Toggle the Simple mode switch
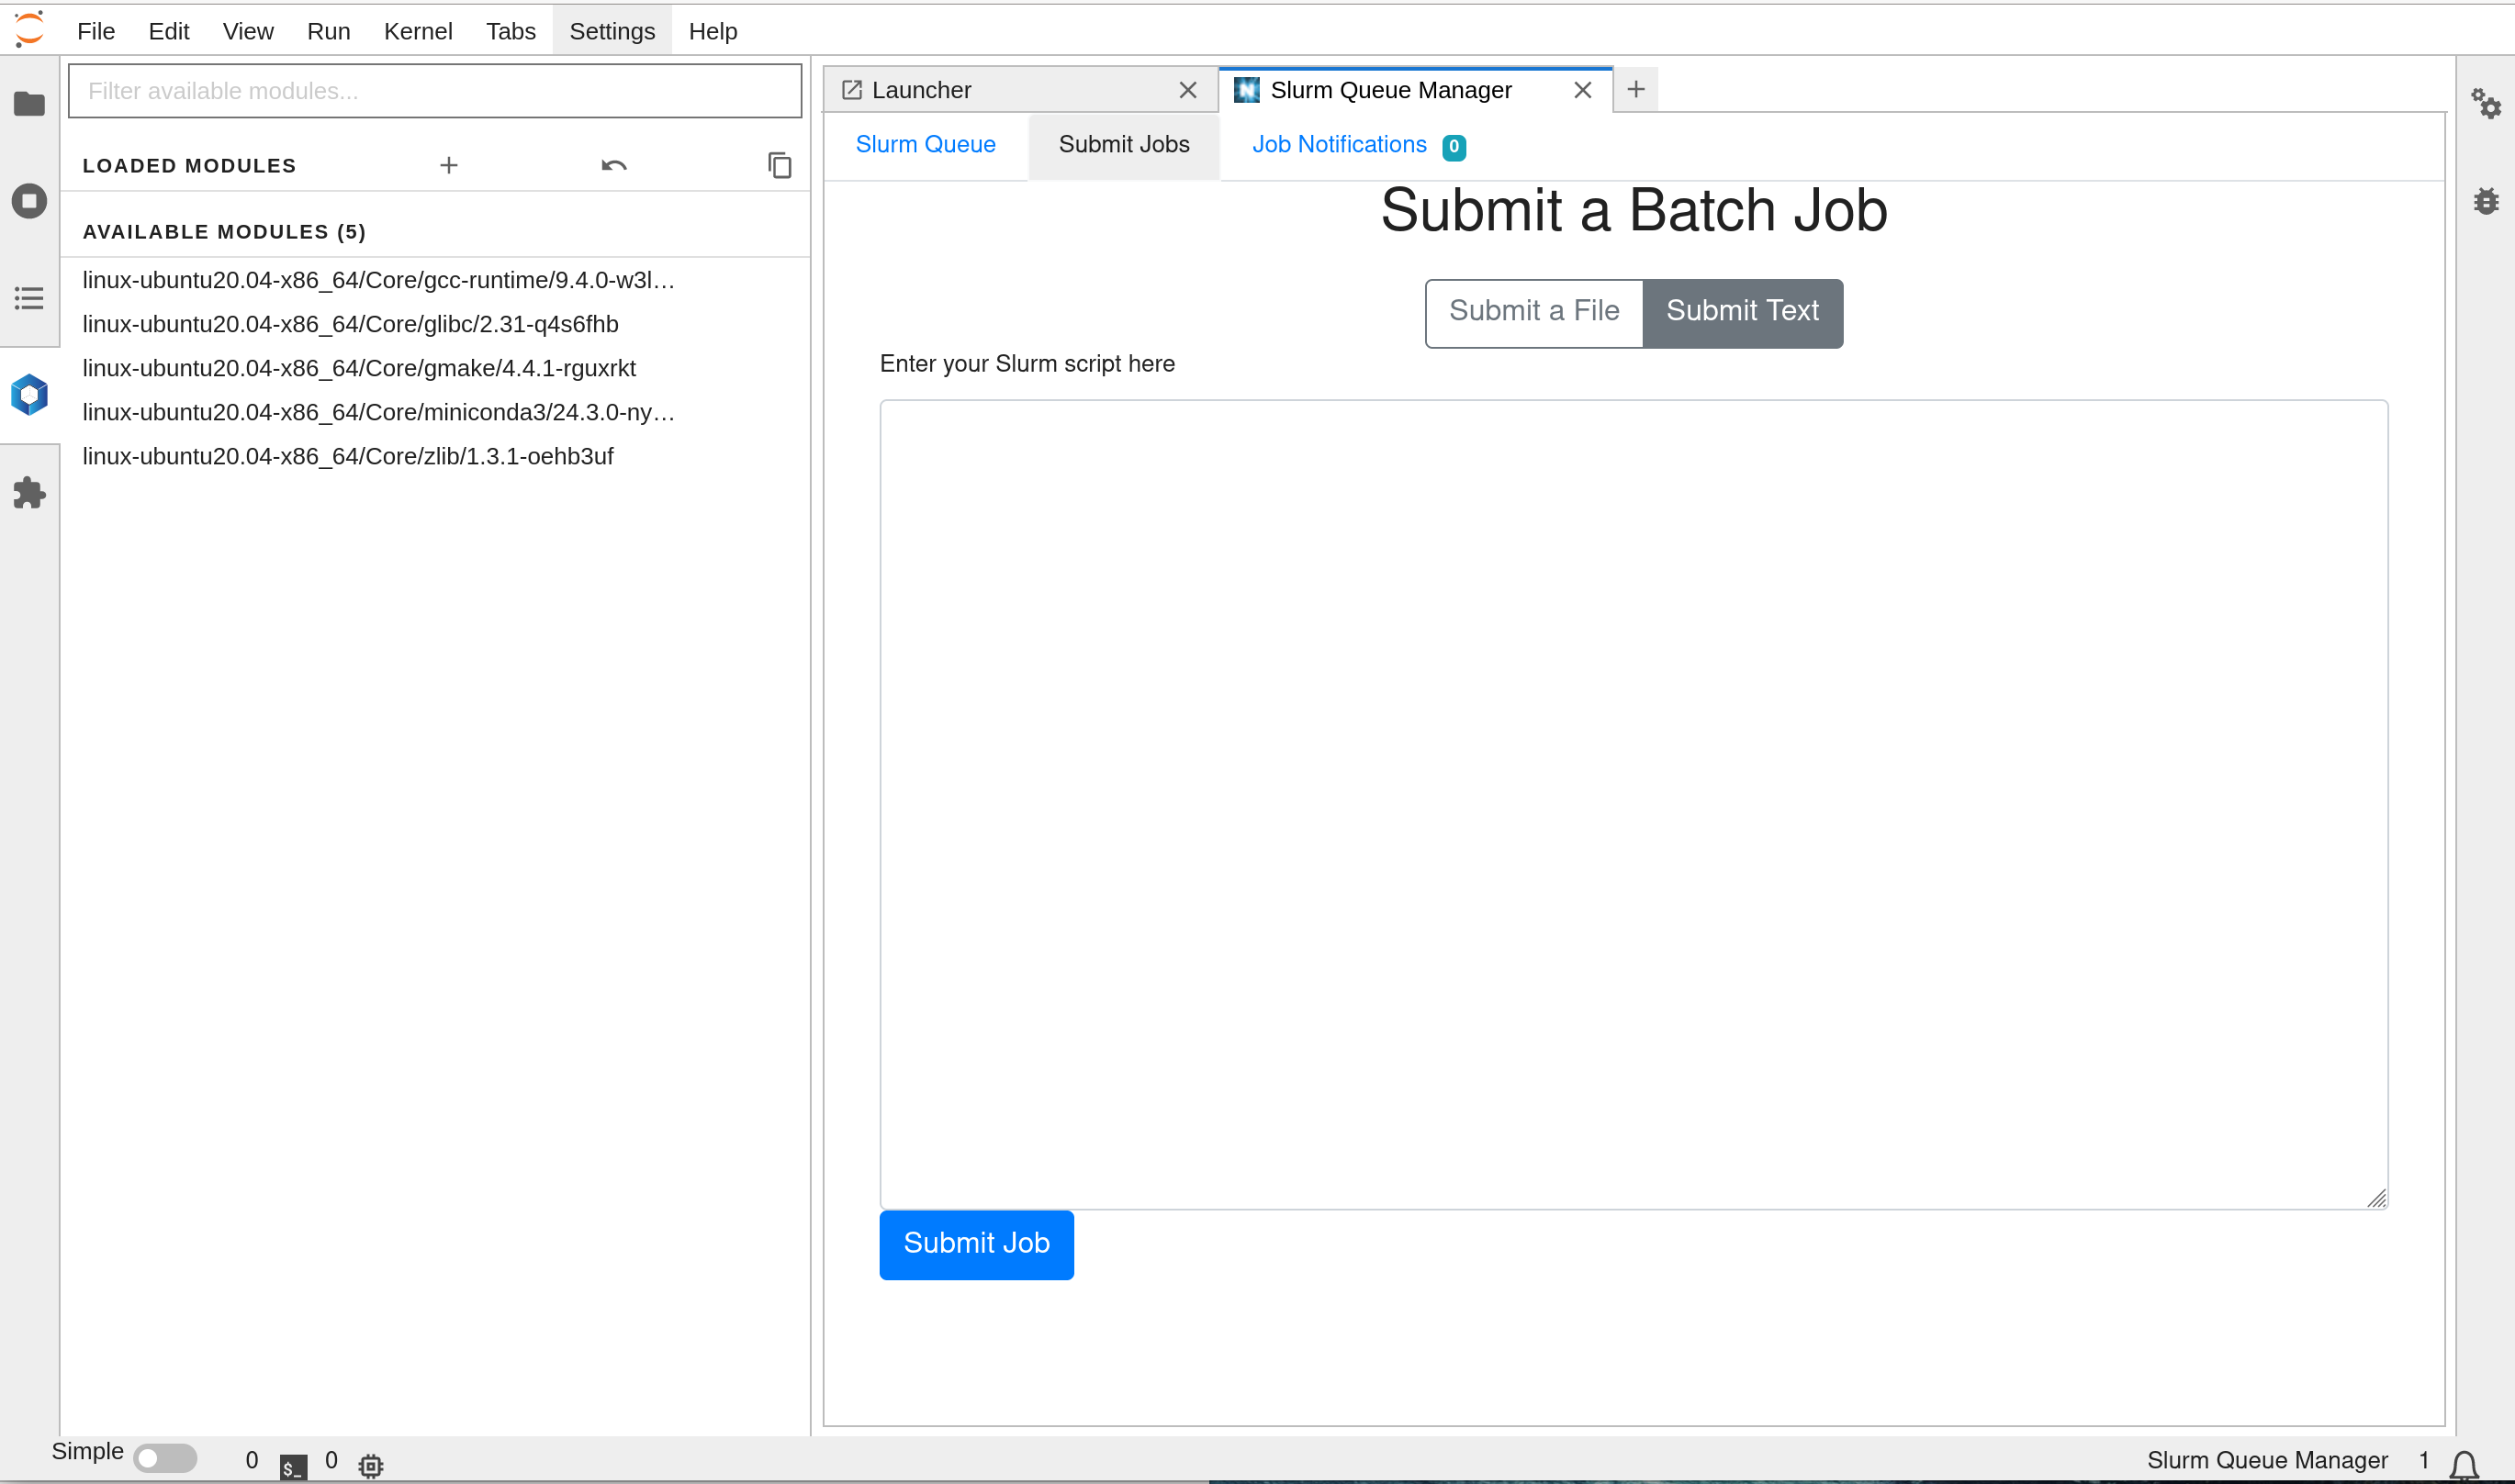Screen dimensions: 2515x1484 click(163, 1454)
